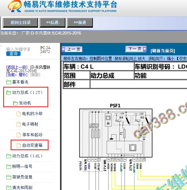Click the 查询 search button
The height and width of the screenshot is (190, 187).
pos(13,53)
